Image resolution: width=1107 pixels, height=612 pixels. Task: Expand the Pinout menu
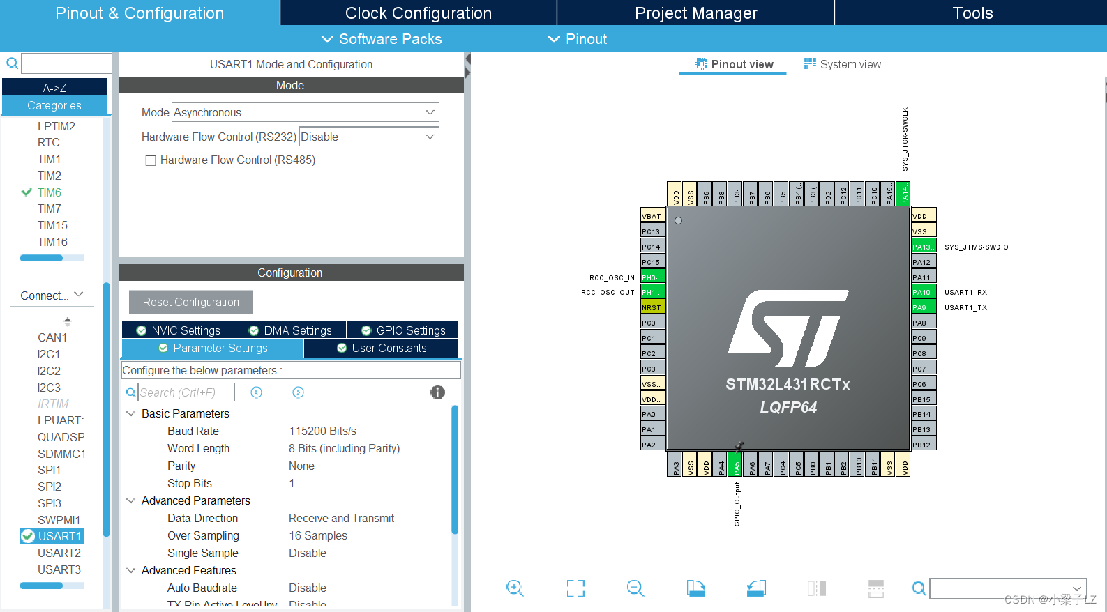[578, 39]
